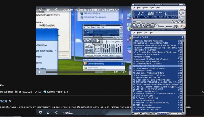Screen dimensions: 204x117
Task: Click Winamp's spectrum visualizer
Action: tap(171, 13)
